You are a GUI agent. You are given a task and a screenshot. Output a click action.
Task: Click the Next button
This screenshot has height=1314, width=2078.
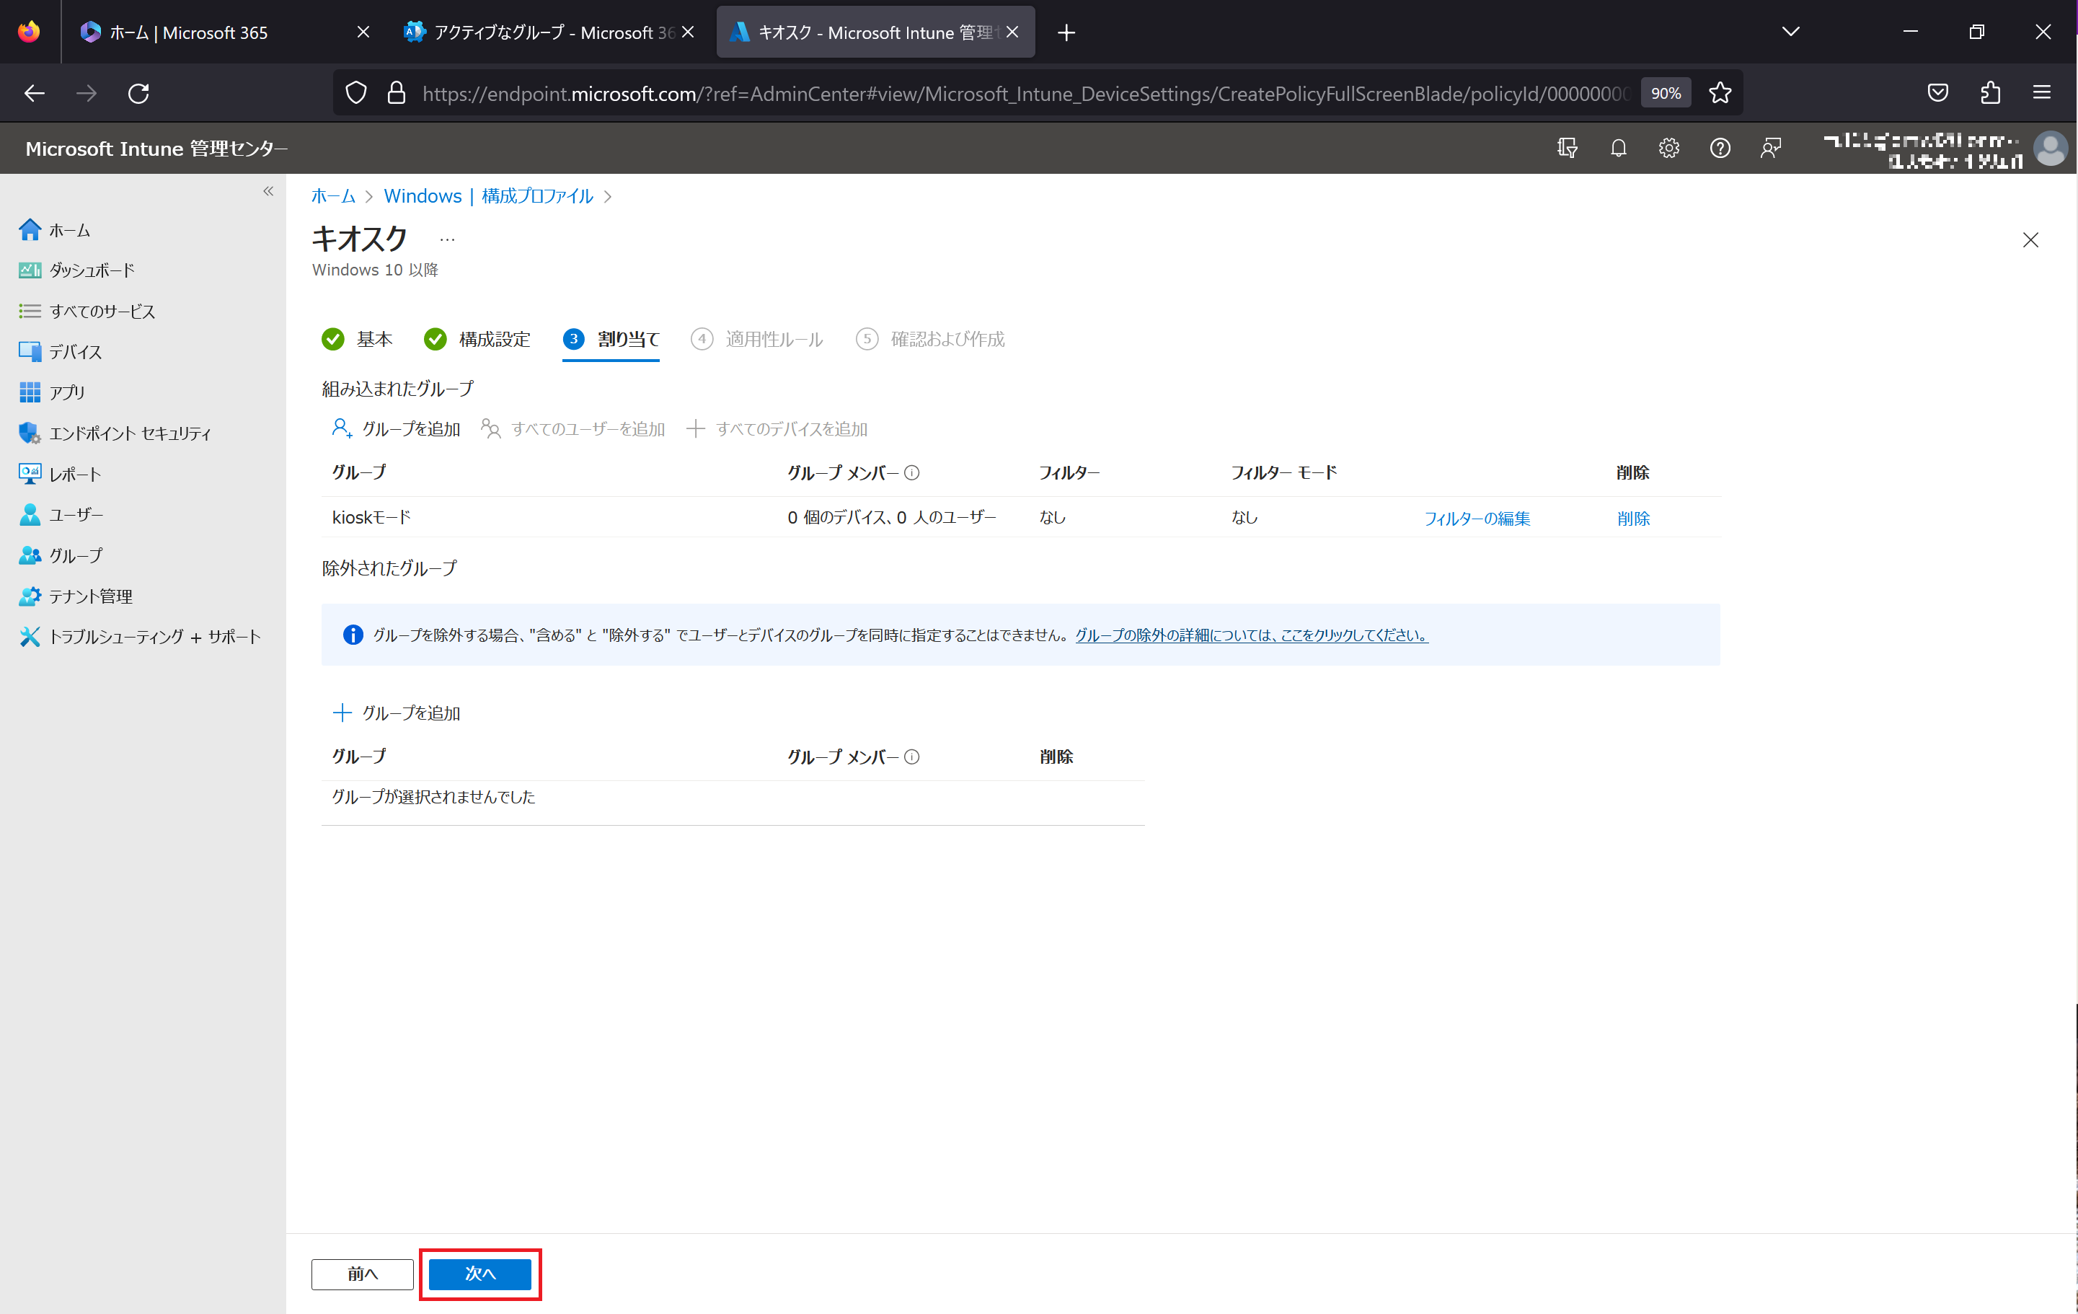click(x=479, y=1274)
